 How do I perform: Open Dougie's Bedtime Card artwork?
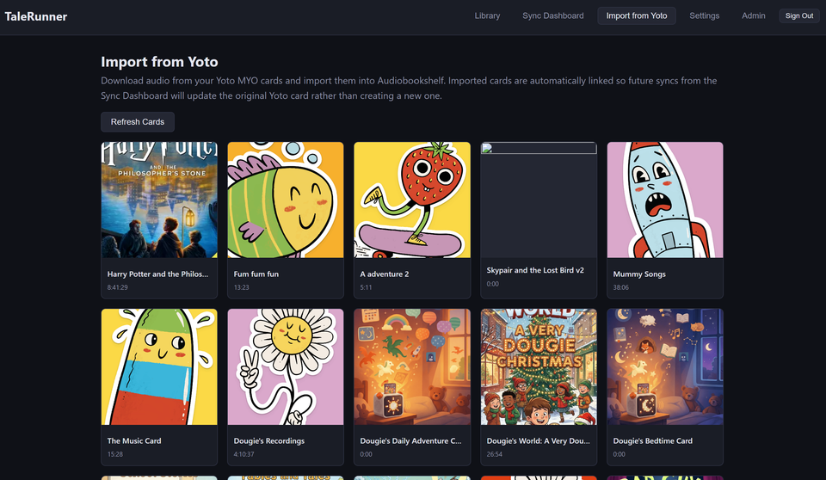point(665,366)
